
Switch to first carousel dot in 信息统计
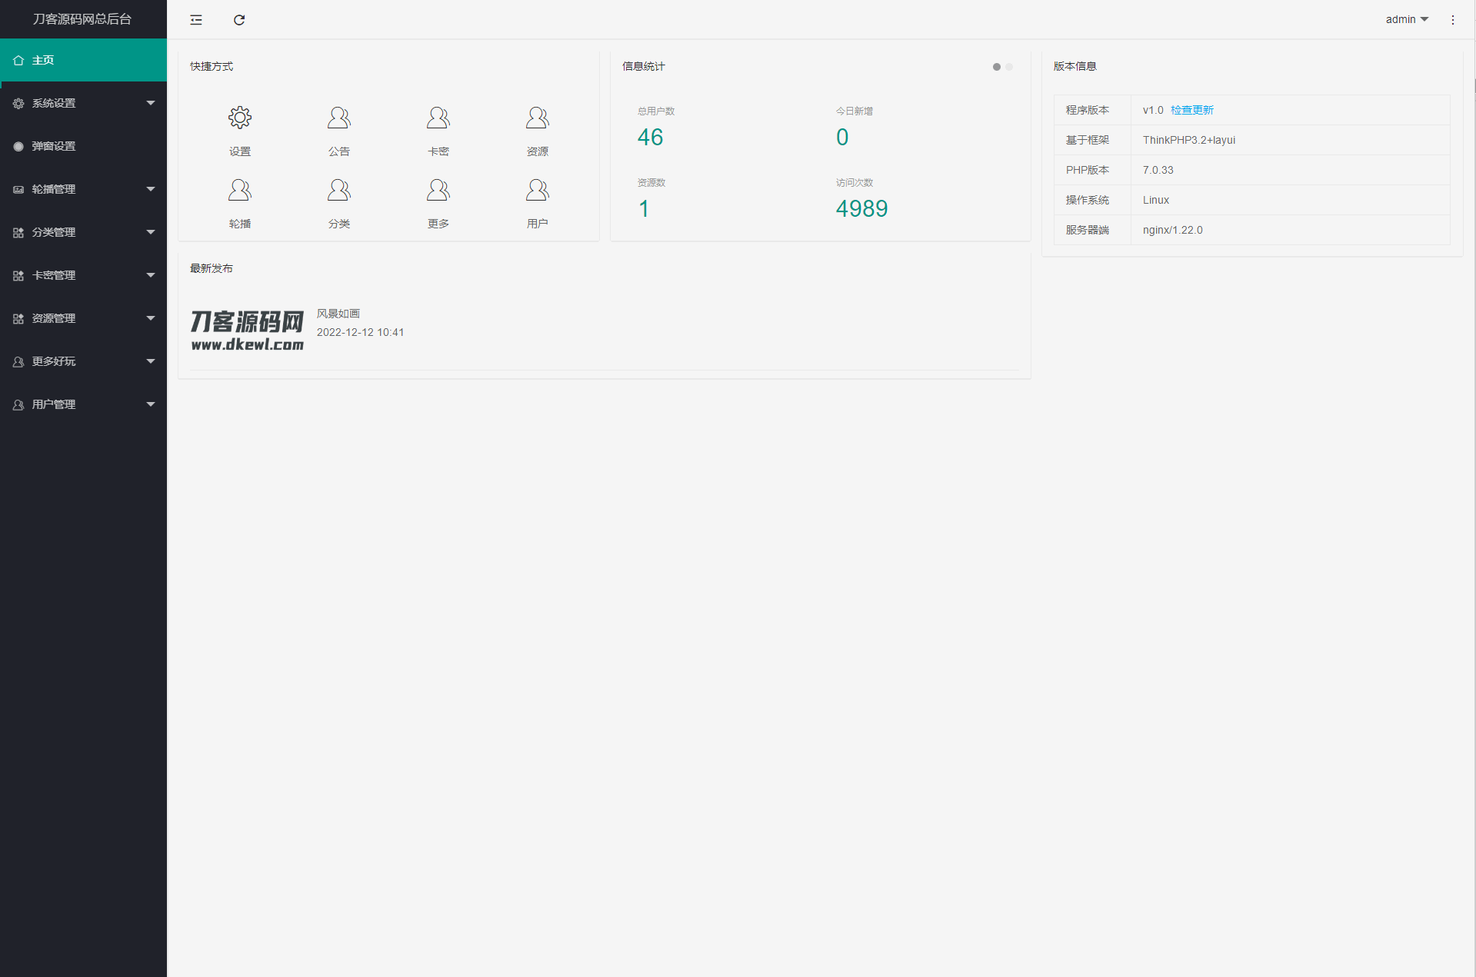pos(997,67)
